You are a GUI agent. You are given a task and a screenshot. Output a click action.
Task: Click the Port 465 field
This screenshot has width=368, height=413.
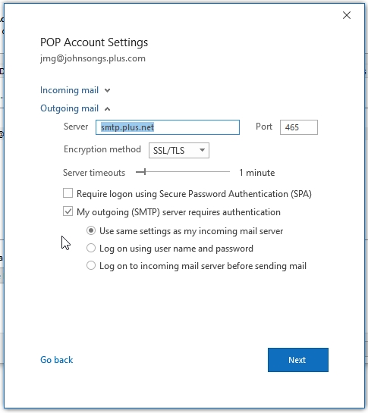coord(299,127)
